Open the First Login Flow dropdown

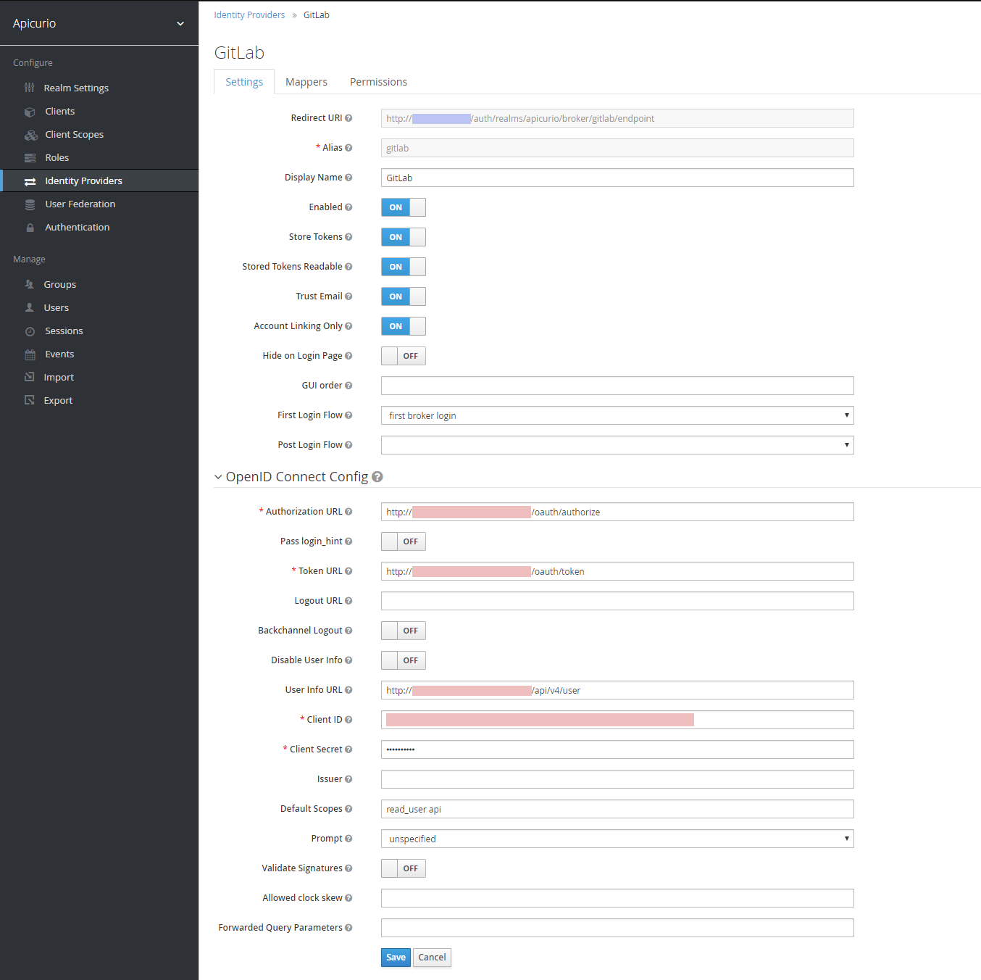[617, 415]
